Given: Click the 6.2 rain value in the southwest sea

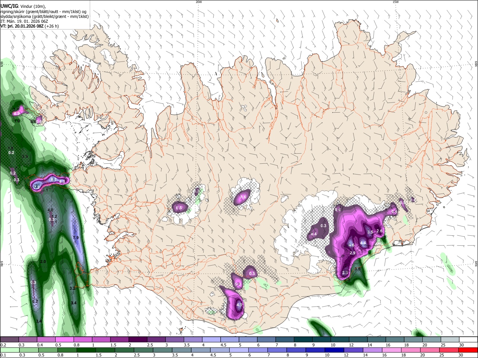Looking at the screenshot, I should point(35,301).
